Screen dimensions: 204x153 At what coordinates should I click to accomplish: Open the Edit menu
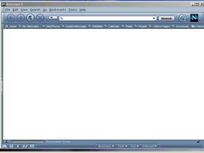pos(15,10)
